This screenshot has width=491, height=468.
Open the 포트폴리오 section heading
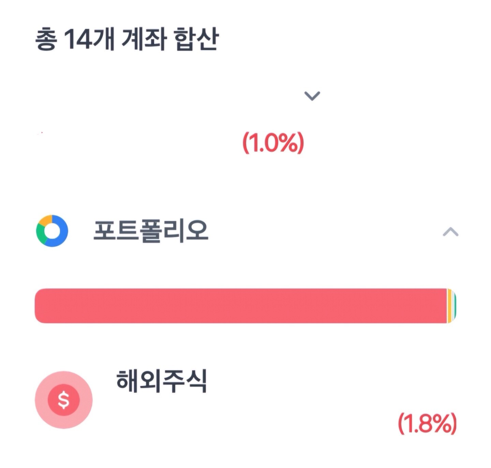(x=151, y=231)
